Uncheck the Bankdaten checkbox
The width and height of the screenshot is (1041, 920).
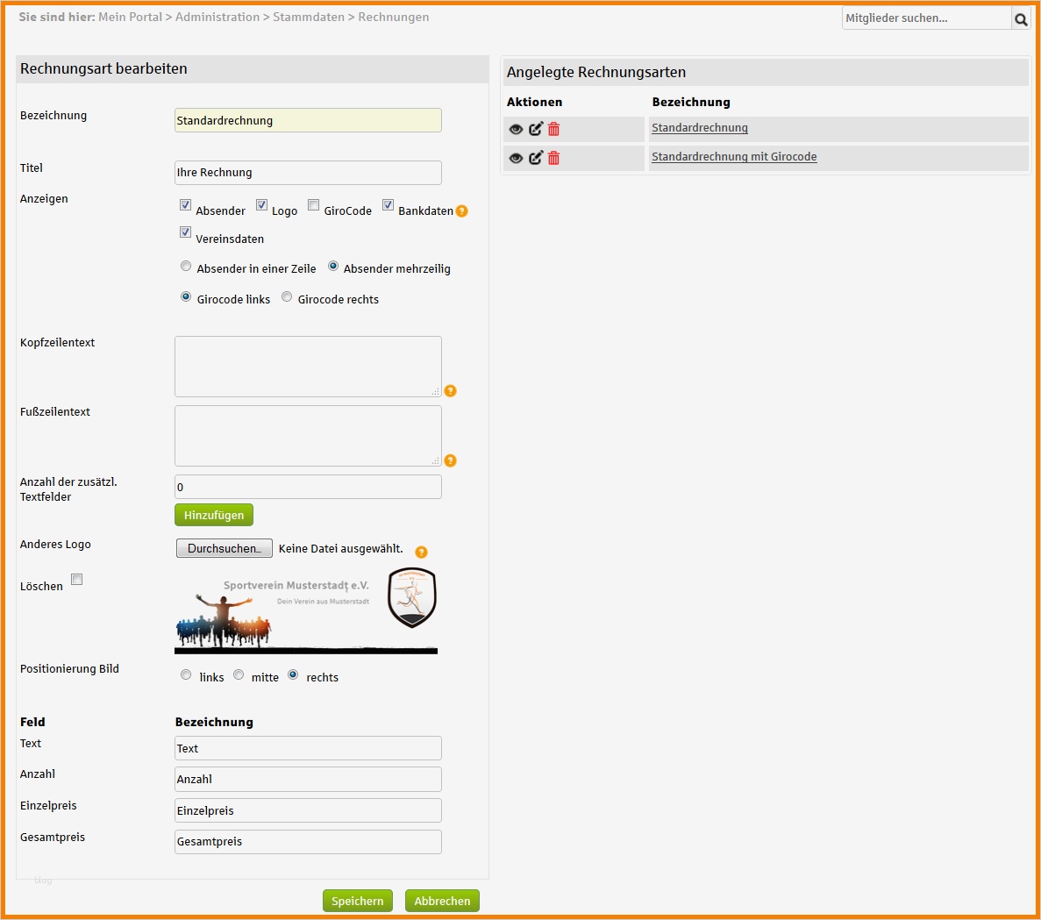coord(389,205)
